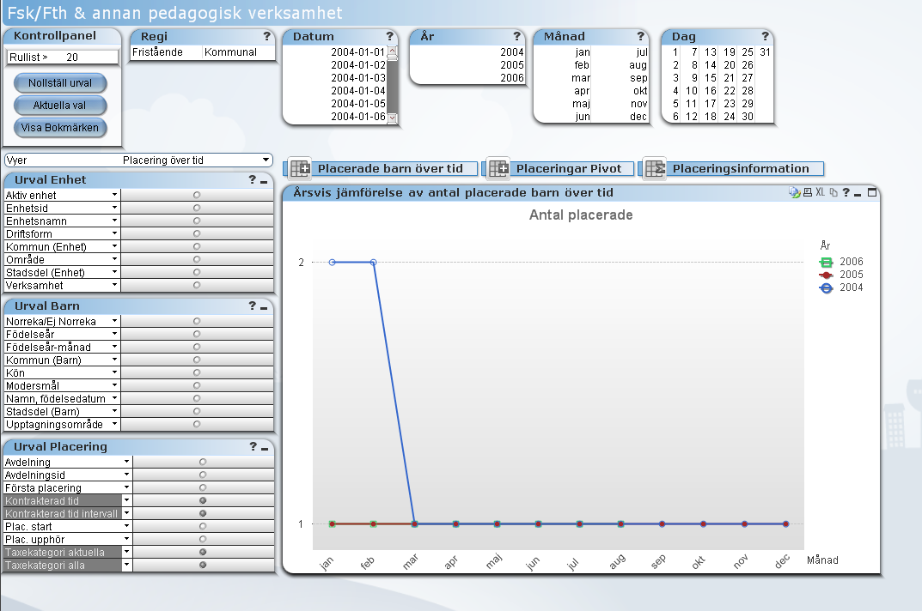The height and width of the screenshot is (611, 922).
Task: Open the Placerade barn över tid tab
Action: [x=390, y=168]
